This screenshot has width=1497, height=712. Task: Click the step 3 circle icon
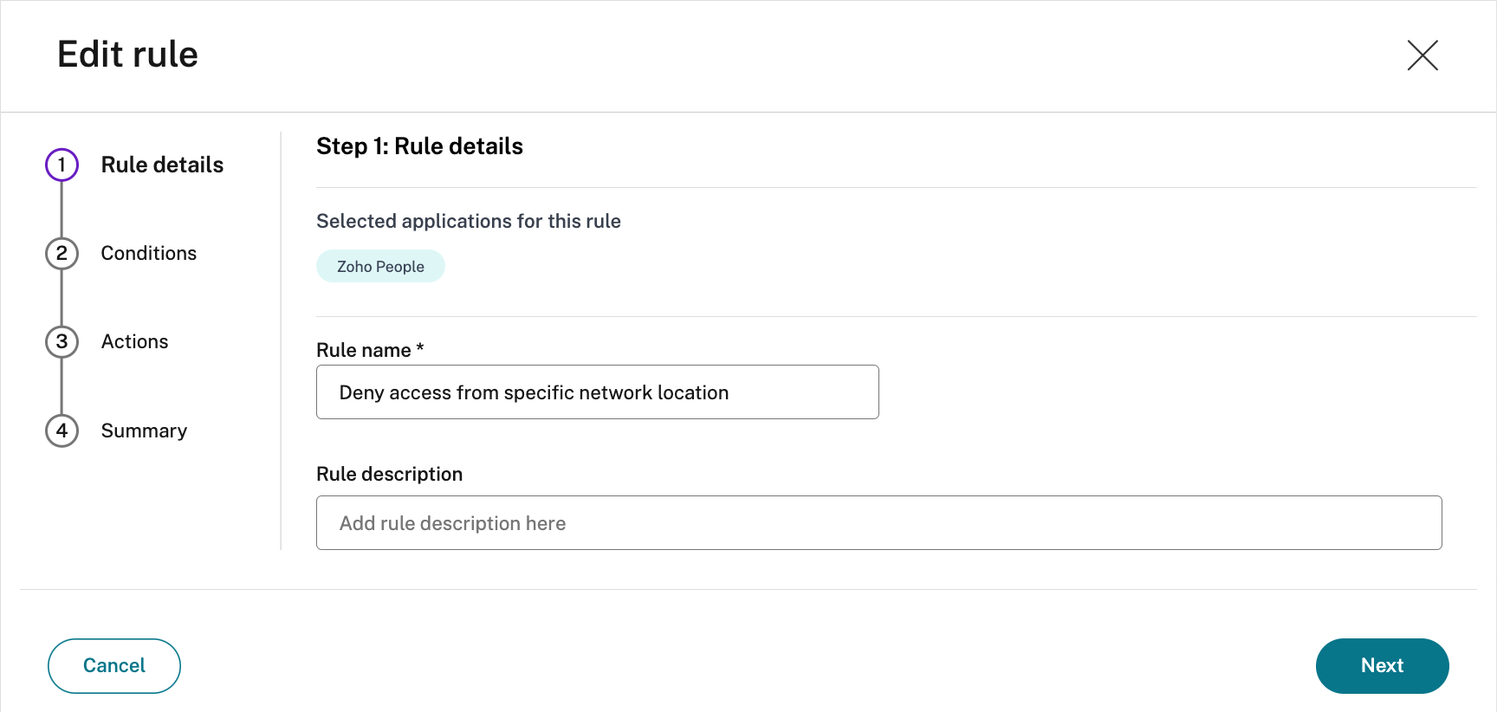point(62,341)
